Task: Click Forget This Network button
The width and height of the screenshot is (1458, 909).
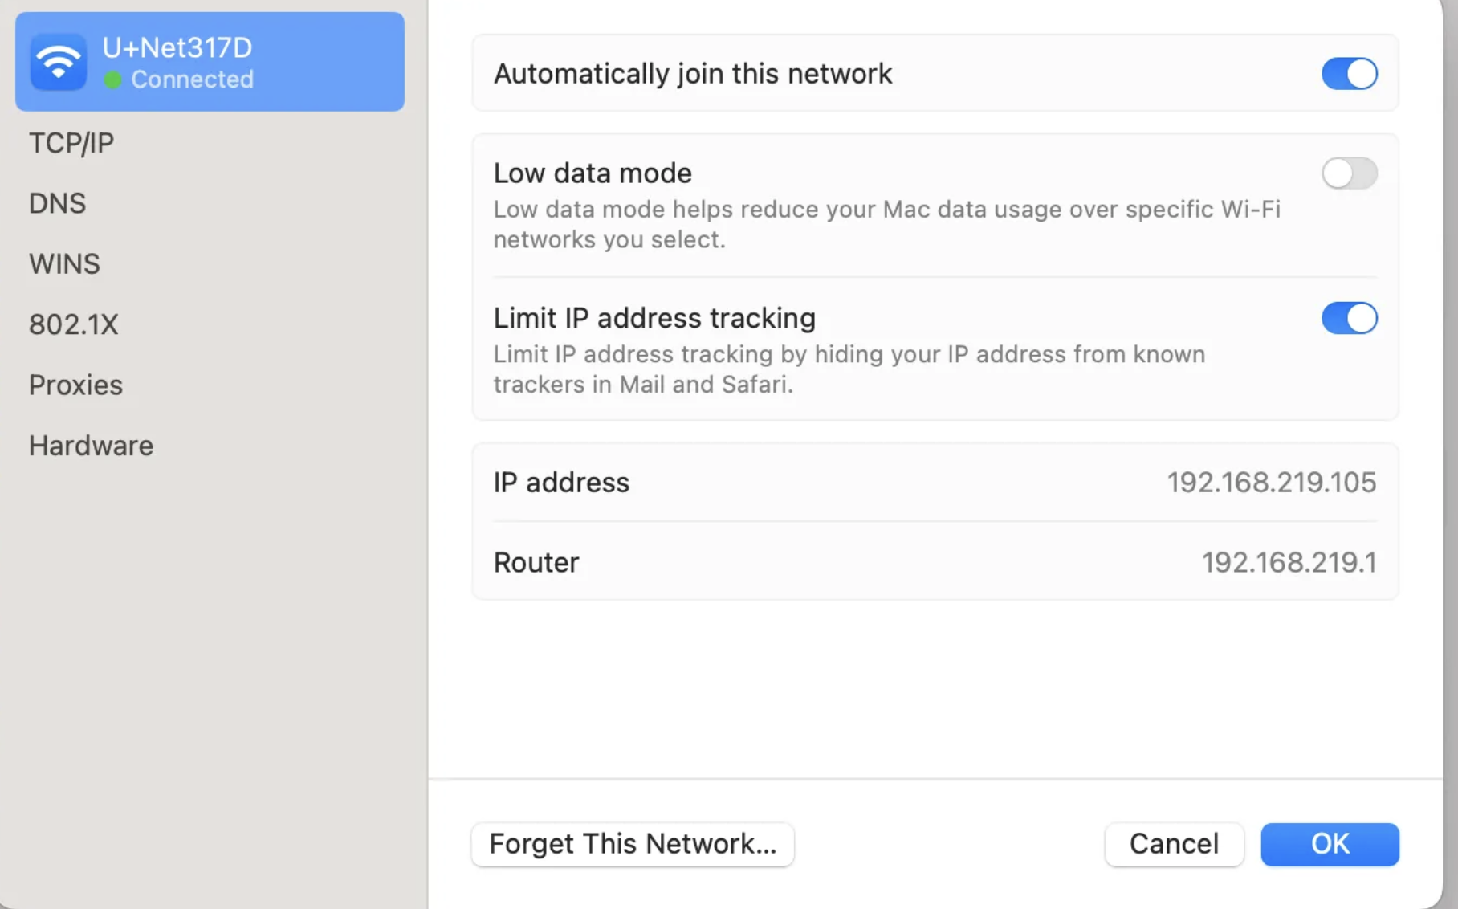Action: tap(633, 844)
